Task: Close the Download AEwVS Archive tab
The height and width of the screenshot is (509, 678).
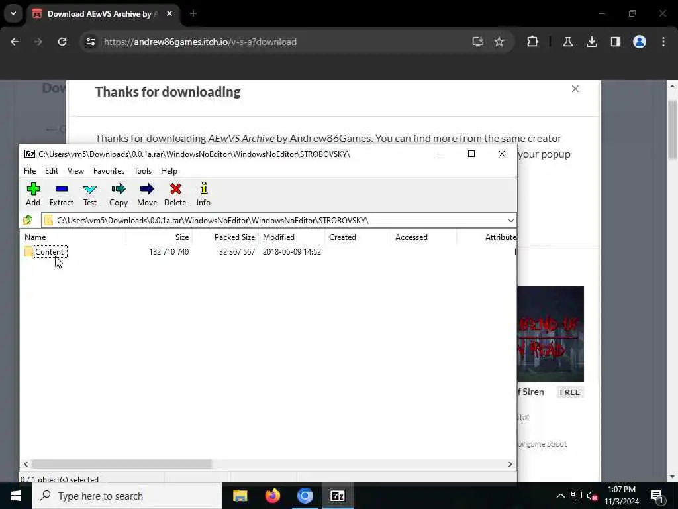Action: [169, 13]
